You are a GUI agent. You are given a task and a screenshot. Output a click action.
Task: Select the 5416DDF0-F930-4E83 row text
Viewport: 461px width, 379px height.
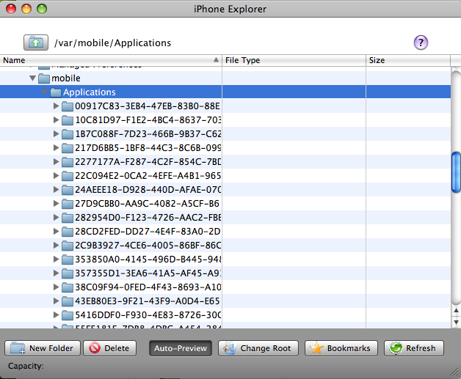pyautogui.click(x=148, y=315)
